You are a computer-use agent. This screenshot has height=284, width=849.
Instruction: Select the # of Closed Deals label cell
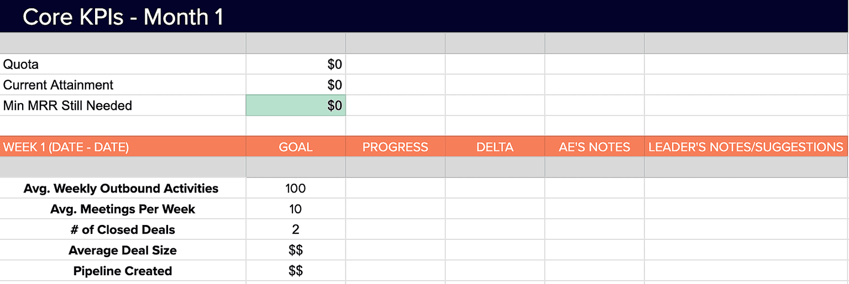click(x=123, y=229)
